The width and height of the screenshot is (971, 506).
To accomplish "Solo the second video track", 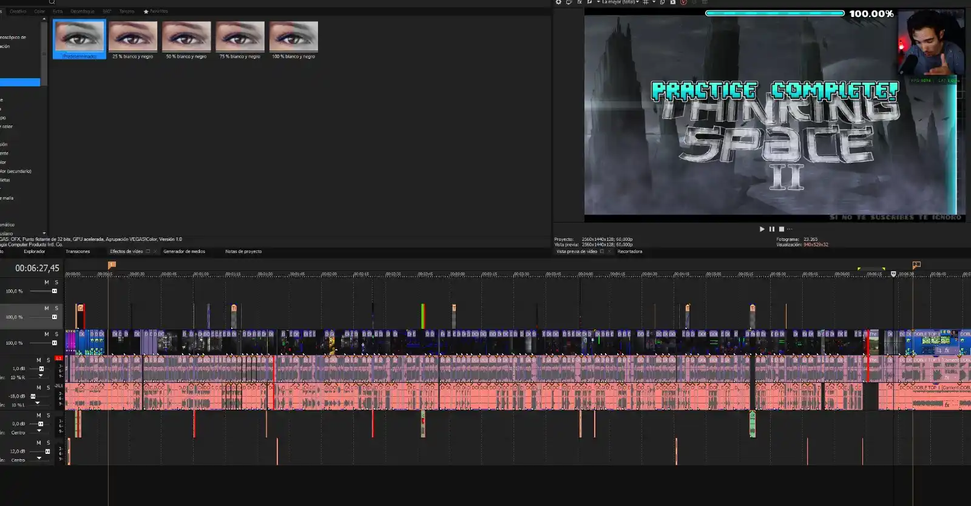I will click(56, 308).
